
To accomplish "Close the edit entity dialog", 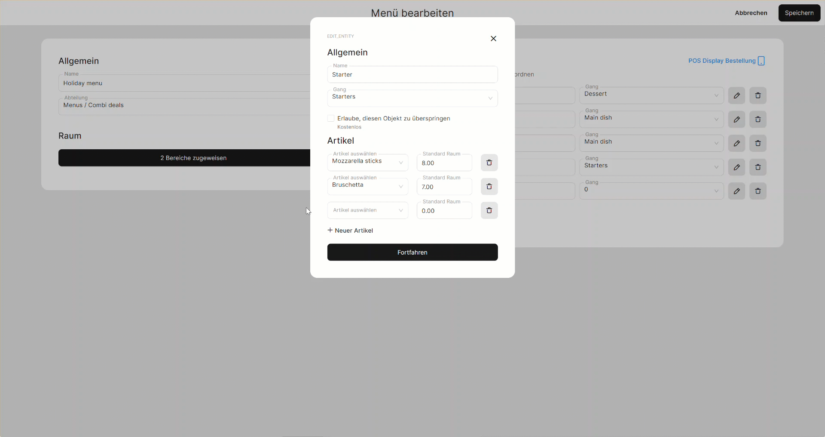I will click(x=493, y=39).
